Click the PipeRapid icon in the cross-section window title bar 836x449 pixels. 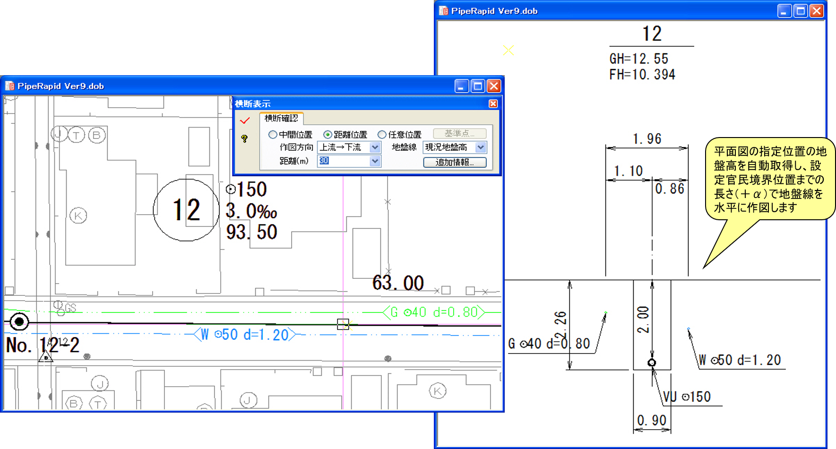coord(443,11)
